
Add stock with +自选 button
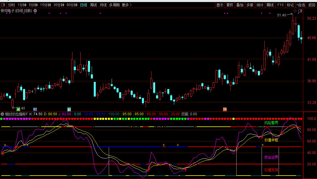pos(301,5)
